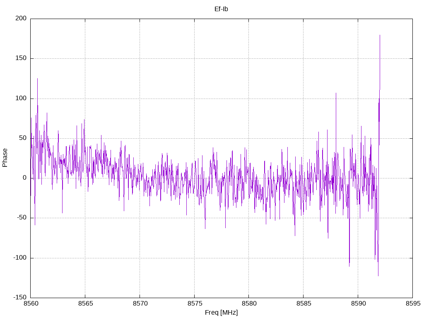424x318 pixels.
Task: Click the Phase y-axis label
Action: click(5, 158)
